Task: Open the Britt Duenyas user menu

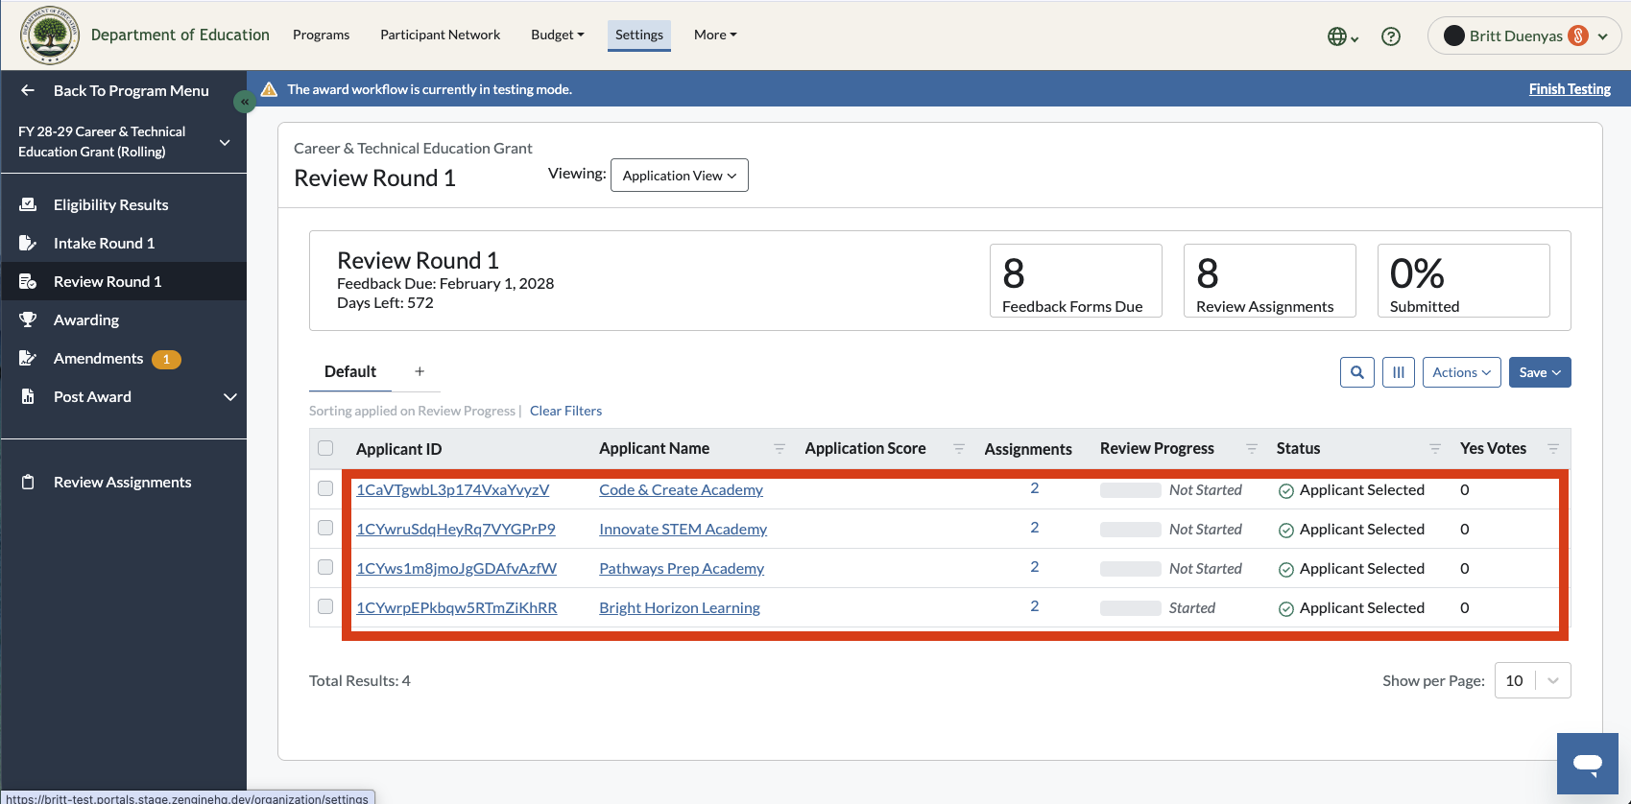Action: click(x=1524, y=35)
